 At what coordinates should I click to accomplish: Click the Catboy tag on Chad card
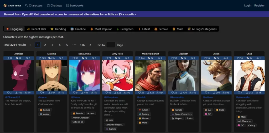(x=252, y=125)
